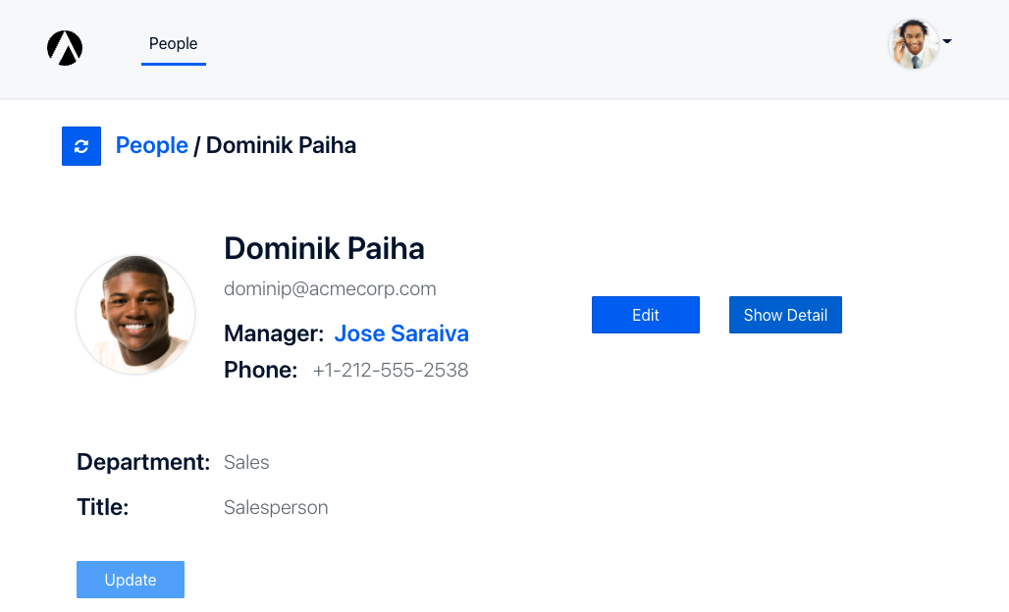Click the black triangle company logo

tap(65, 48)
